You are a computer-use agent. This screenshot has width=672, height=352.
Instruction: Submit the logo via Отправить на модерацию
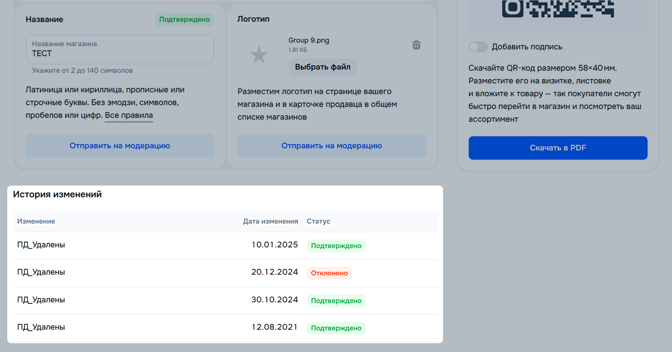tap(331, 146)
